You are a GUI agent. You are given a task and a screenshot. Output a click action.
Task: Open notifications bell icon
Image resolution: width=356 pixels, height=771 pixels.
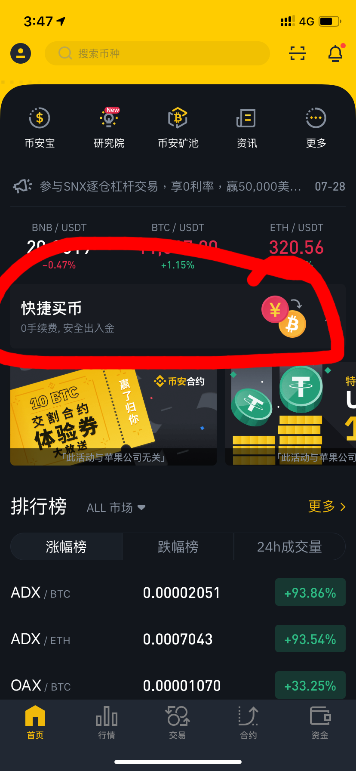(336, 53)
